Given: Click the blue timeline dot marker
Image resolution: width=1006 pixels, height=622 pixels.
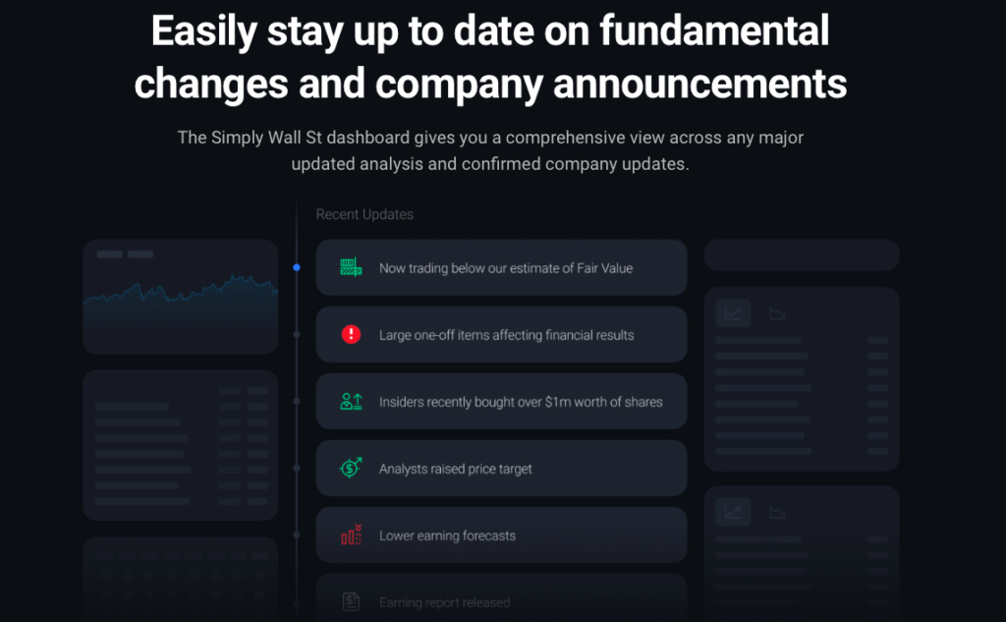Looking at the screenshot, I should pyautogui.click(x=298, y=266).
